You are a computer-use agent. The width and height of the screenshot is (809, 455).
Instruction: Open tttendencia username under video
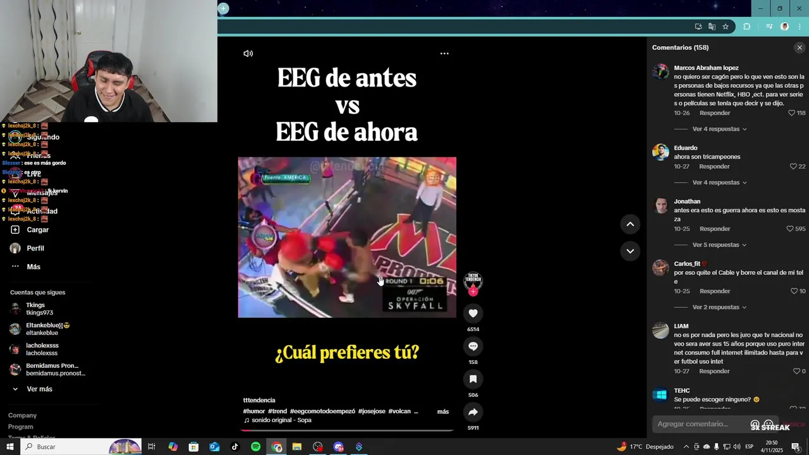pyautogui.click(x=259, y=400)
